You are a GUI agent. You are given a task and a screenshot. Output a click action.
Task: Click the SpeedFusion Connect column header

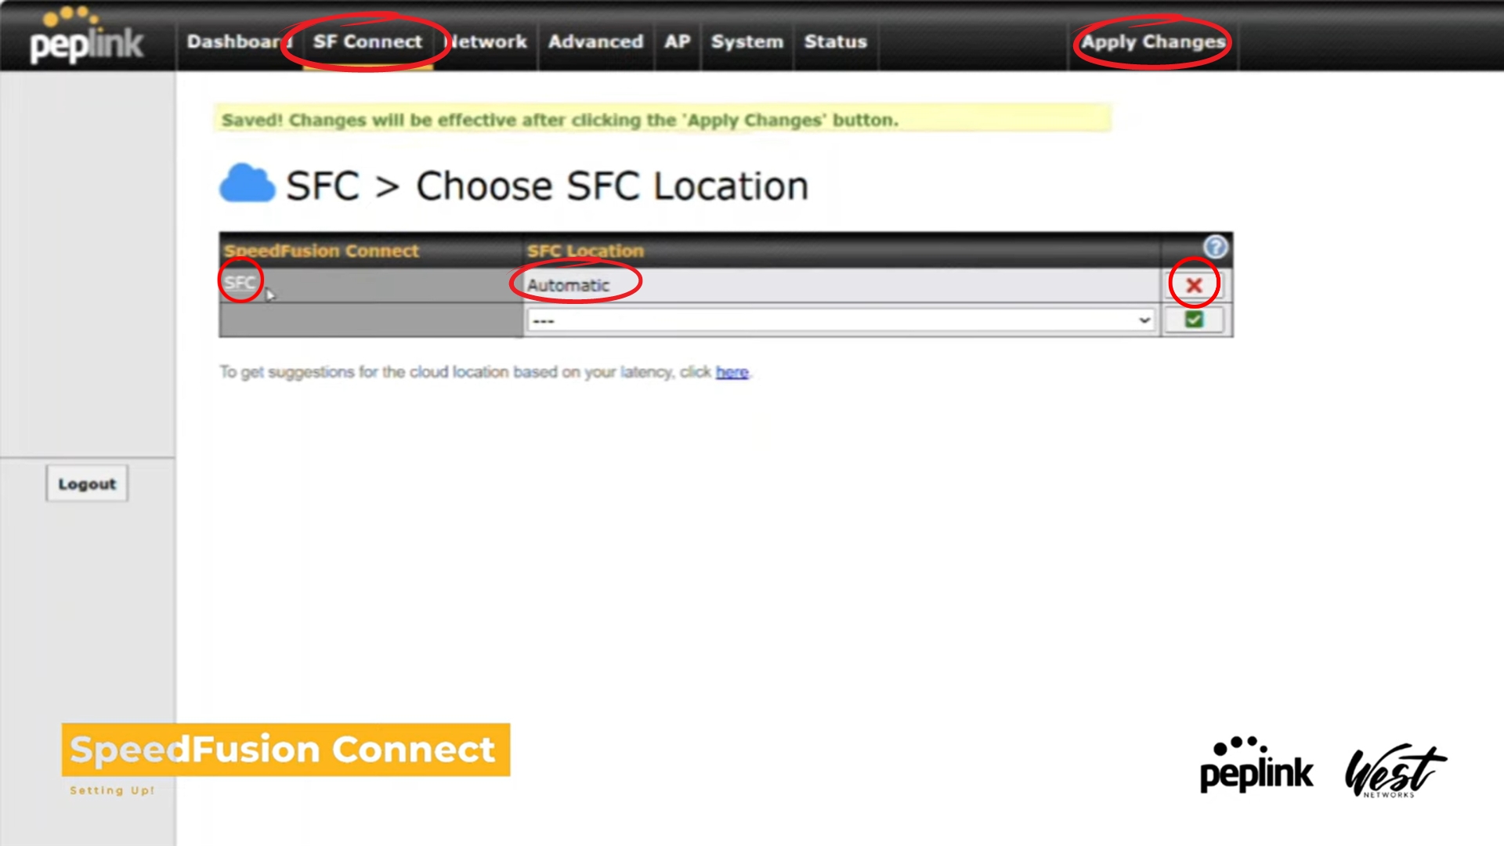tap(321, 251)
